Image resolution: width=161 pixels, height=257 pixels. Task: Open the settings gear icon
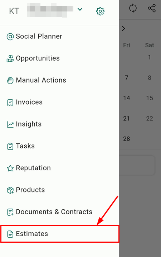100,11
